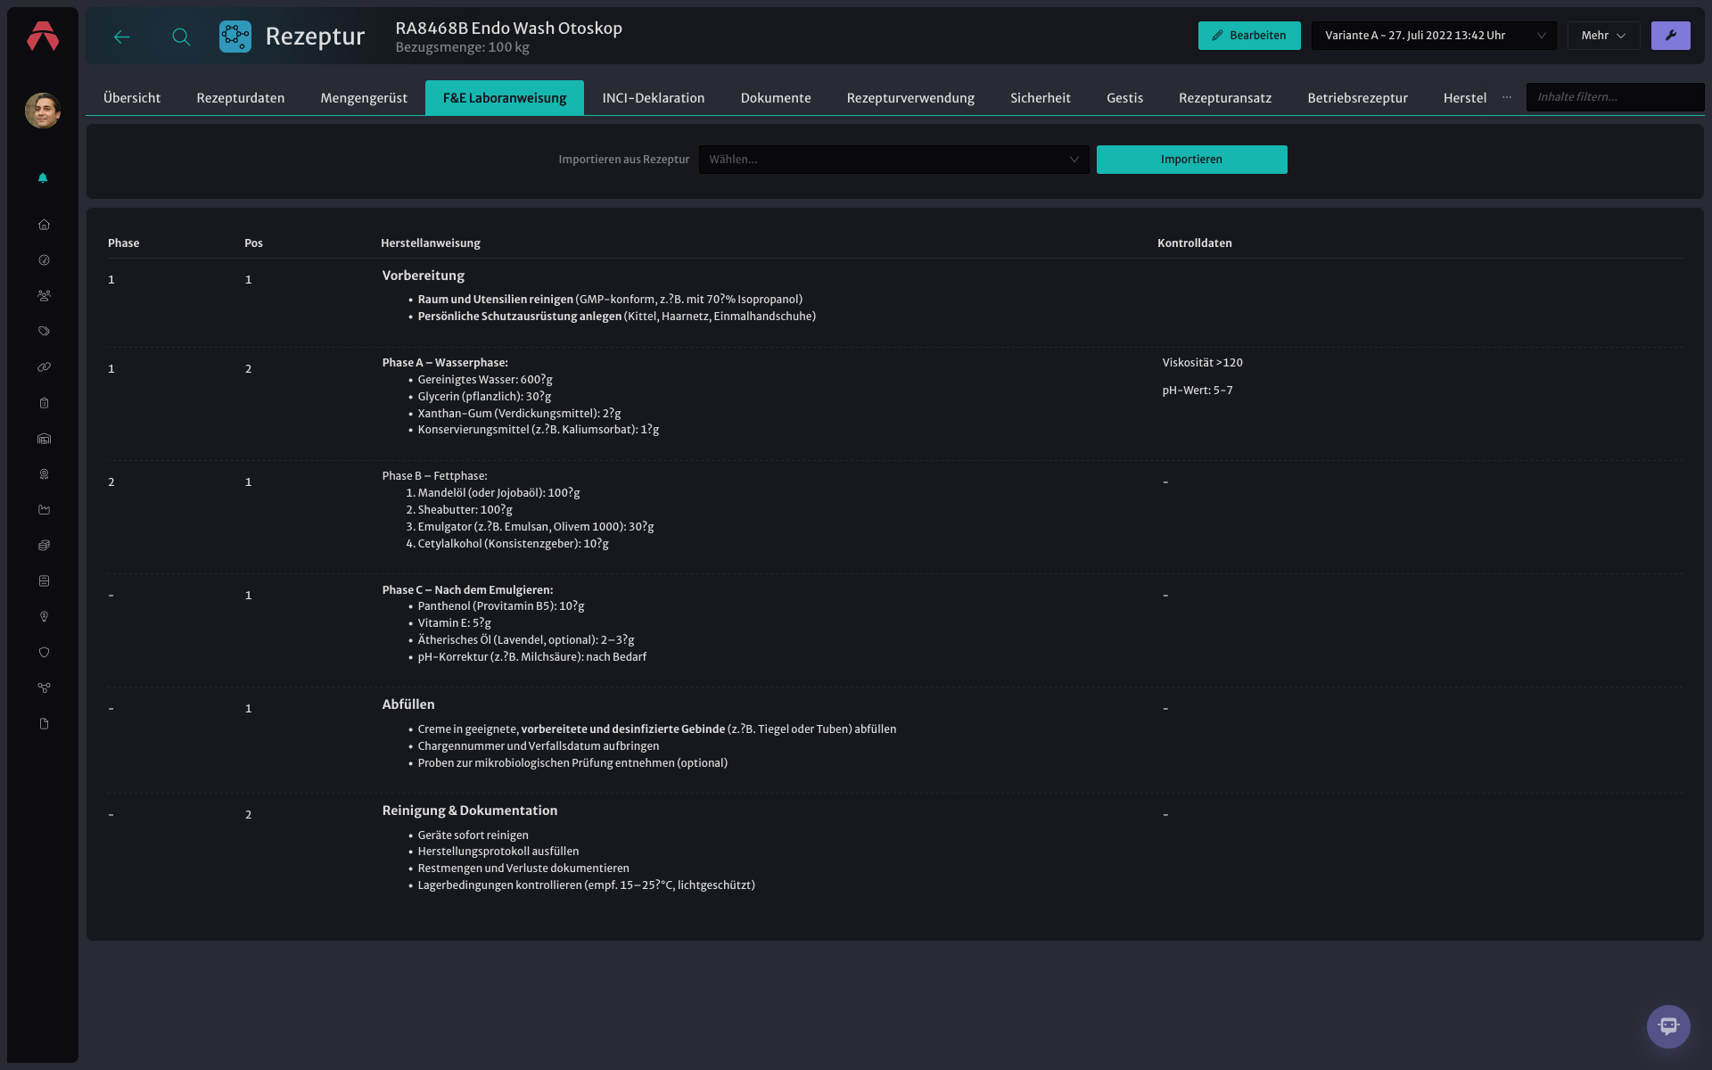Click the Phase A – Wasserphase heading
1712x1070 pixels.
[445, 363]
